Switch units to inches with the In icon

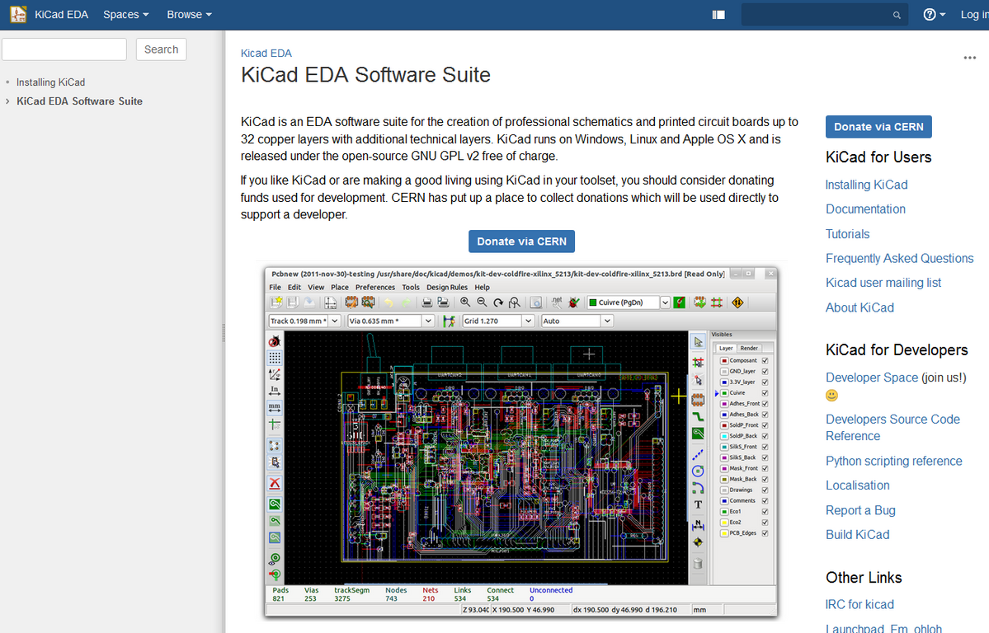(x=275, y=390)
